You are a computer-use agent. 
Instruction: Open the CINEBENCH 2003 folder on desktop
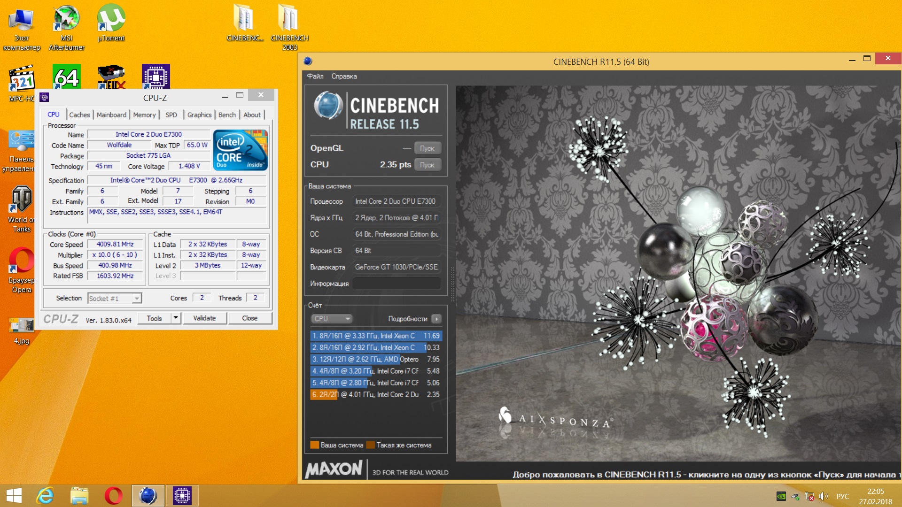[x=289, y=27]
